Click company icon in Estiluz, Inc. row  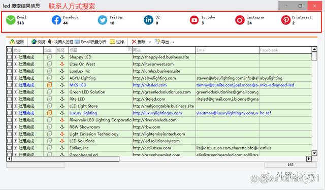coord(49,148)
